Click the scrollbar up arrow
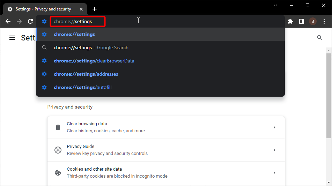Screen dimensions: 332x186 pos(329,50)
